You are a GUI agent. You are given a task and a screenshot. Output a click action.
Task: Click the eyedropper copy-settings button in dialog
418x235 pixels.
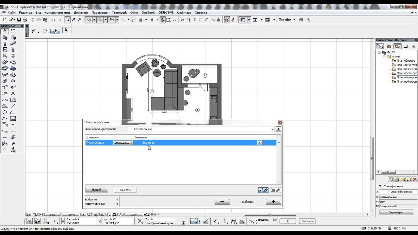(263, 190)
